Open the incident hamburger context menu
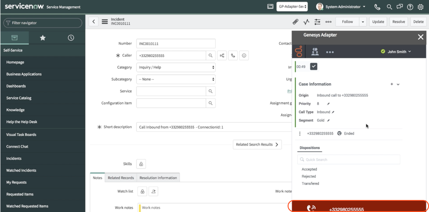 105,21
